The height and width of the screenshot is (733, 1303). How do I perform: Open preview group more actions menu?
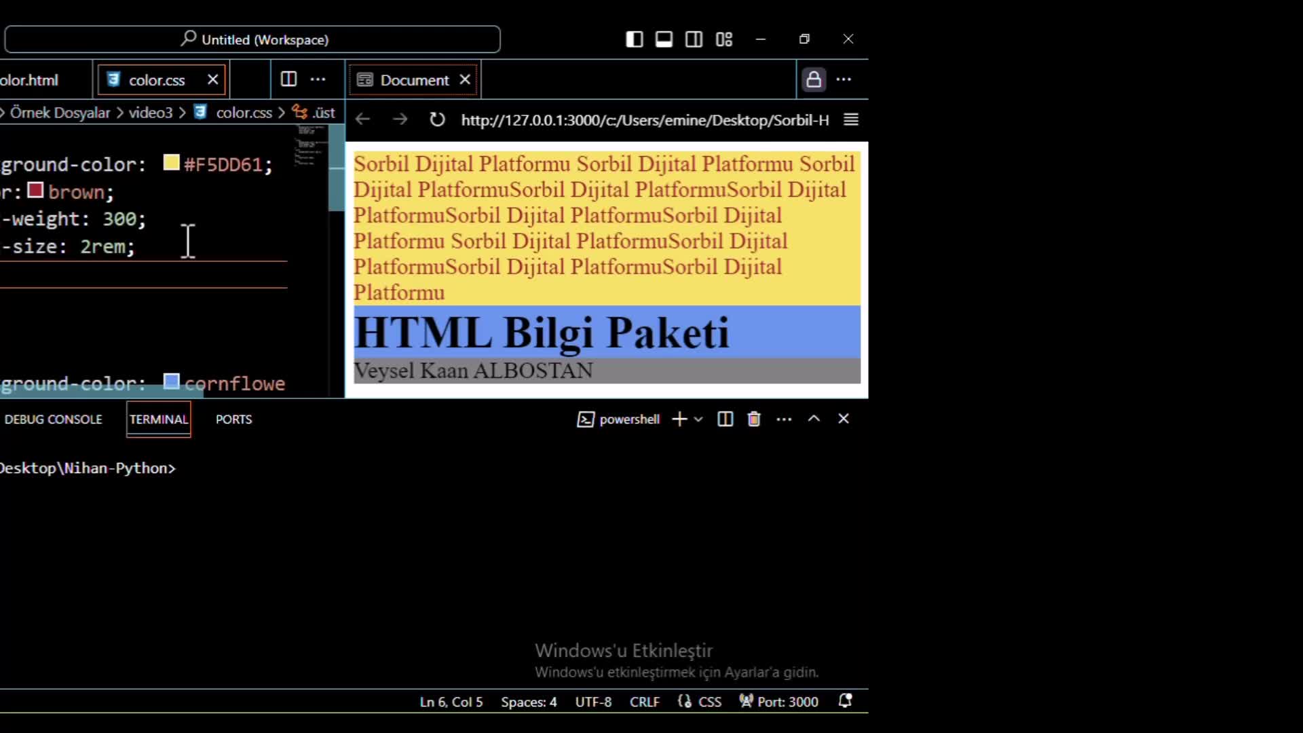(x=844, y=79)
